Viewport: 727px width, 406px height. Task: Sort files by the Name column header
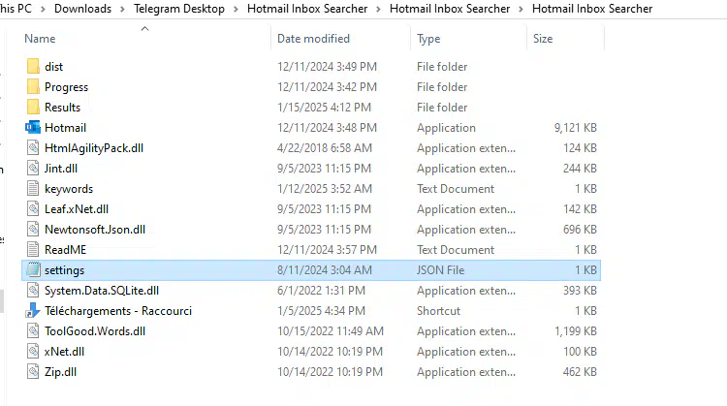(x=39, y=39)
